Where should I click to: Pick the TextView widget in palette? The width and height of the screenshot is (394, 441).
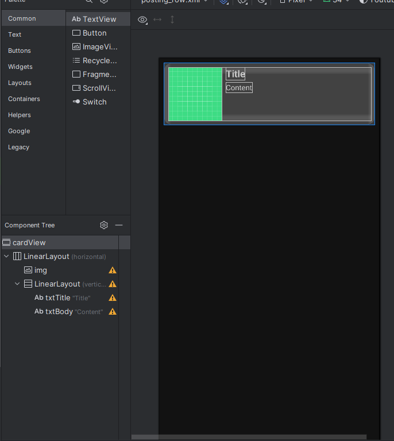[98, 19]
